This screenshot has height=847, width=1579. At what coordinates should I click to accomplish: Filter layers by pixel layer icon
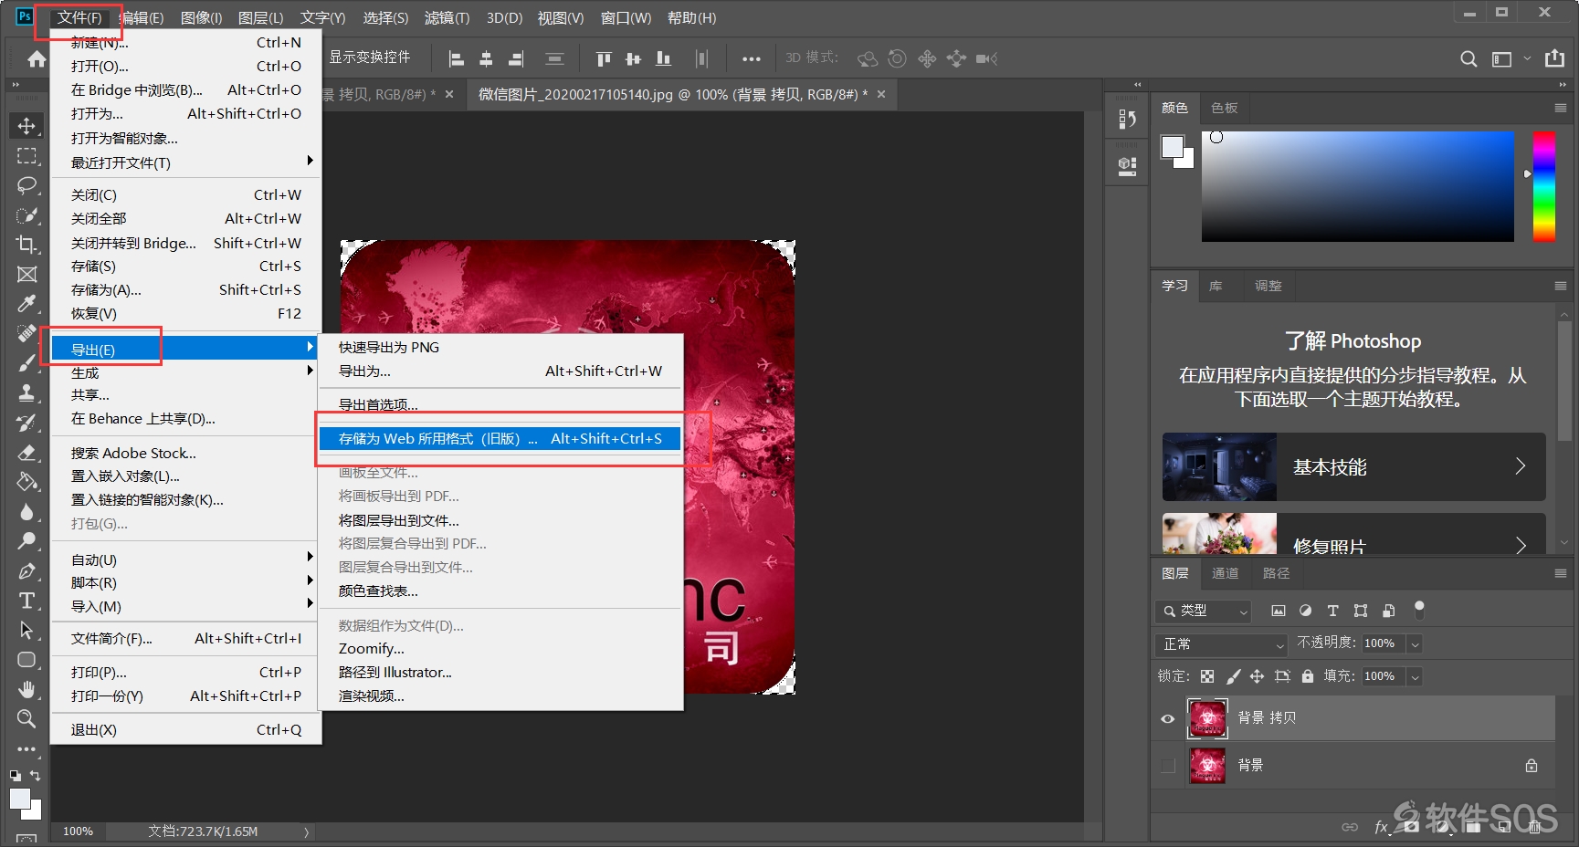click(x=1278, y=611)
